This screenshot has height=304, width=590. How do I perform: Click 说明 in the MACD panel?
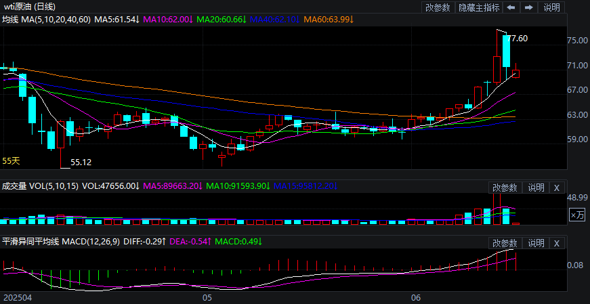point(536,243)
